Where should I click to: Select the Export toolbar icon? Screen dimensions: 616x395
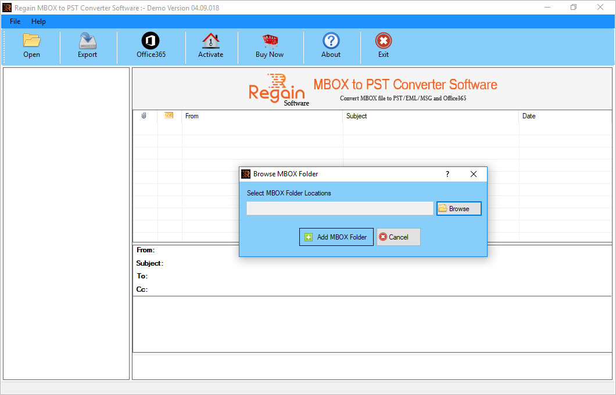pyautogui.click(x=87, y=45)
